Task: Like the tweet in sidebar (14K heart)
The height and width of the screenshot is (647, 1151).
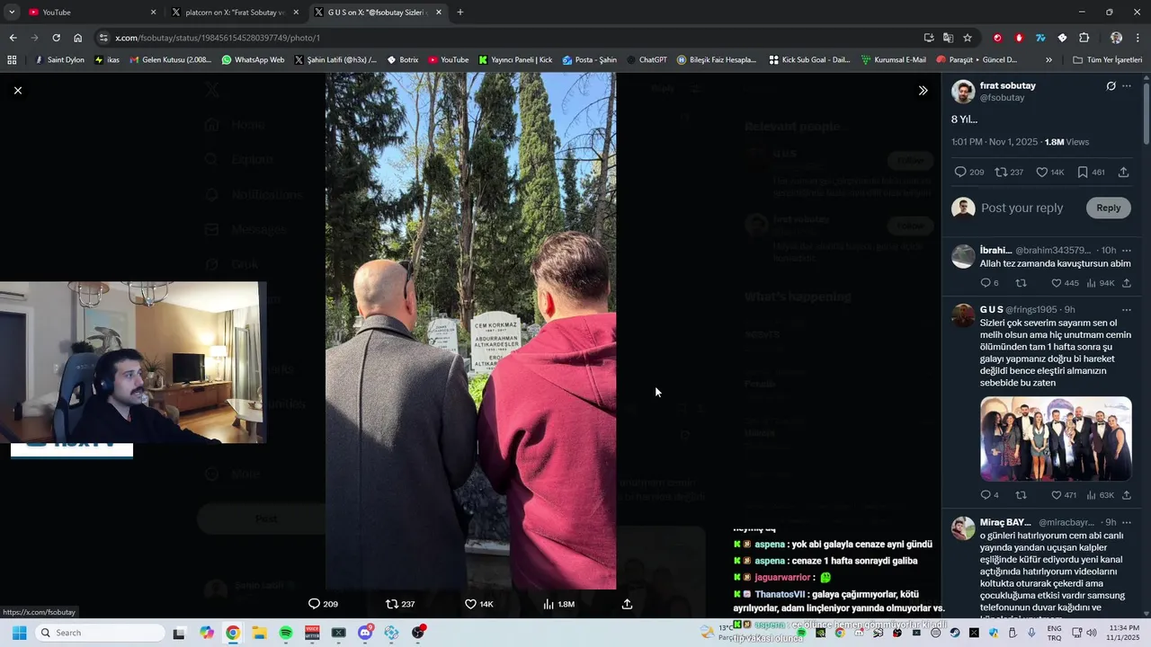Action: (1041, 172)
